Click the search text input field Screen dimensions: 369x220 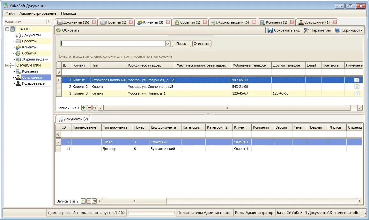(113, 44)
